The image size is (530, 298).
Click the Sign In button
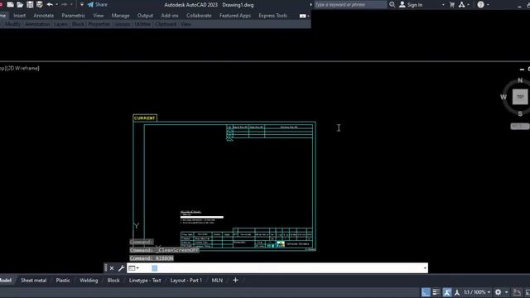[411, 5]
